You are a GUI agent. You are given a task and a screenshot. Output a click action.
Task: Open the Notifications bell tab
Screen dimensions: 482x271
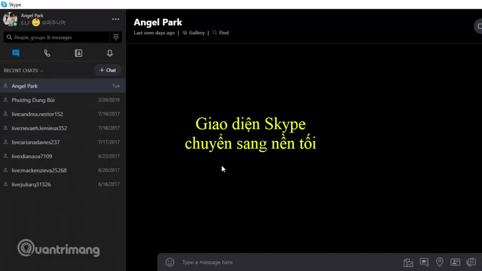coord(110,53)
